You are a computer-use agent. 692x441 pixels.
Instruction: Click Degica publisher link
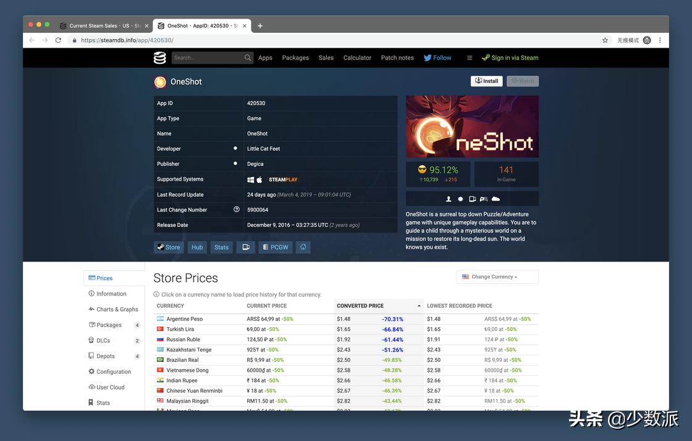(255, 164)
